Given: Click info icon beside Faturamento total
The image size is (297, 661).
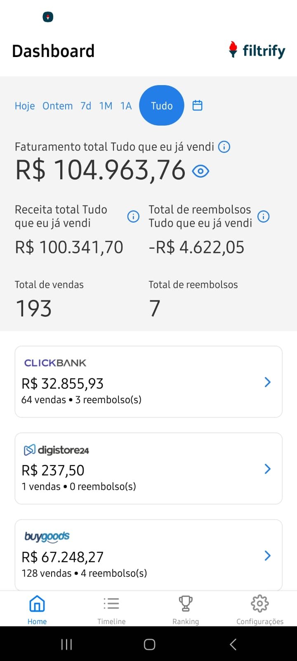Looking at the screenshot, I should [224, 147].
